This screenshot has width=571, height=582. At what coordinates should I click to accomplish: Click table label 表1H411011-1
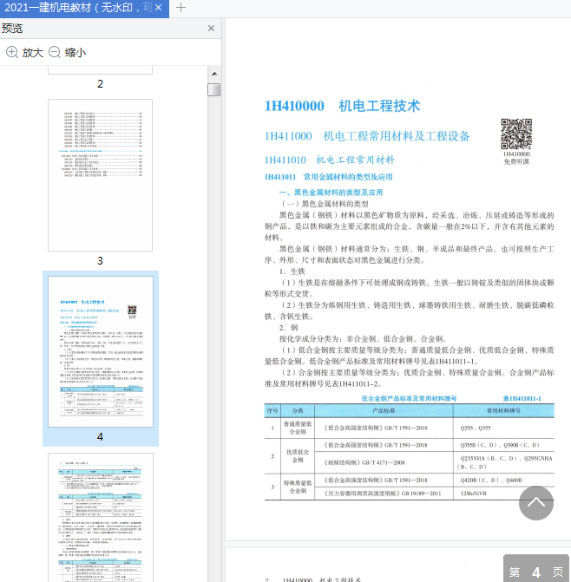click(522, 398)
